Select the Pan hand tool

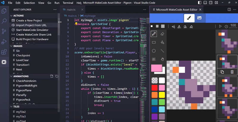(162, 59)
